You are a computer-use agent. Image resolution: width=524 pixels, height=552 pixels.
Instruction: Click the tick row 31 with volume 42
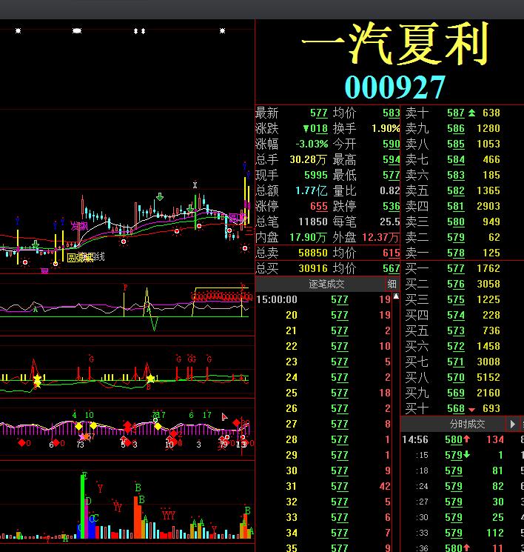[324, 486]
